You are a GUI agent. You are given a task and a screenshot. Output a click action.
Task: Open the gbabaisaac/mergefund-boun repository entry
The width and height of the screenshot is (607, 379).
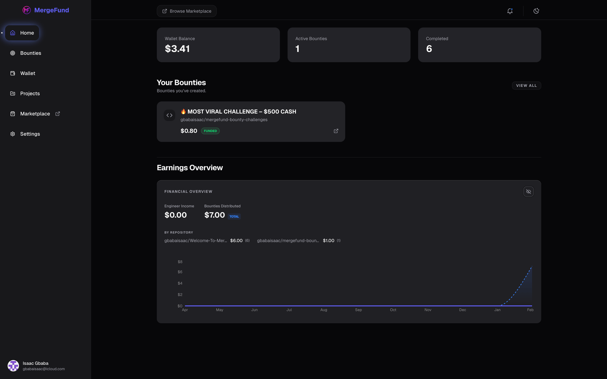(x=288, y=240)
